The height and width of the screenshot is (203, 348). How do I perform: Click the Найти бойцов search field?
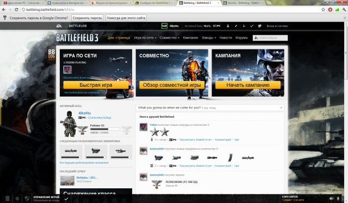(x=270, y=38)
